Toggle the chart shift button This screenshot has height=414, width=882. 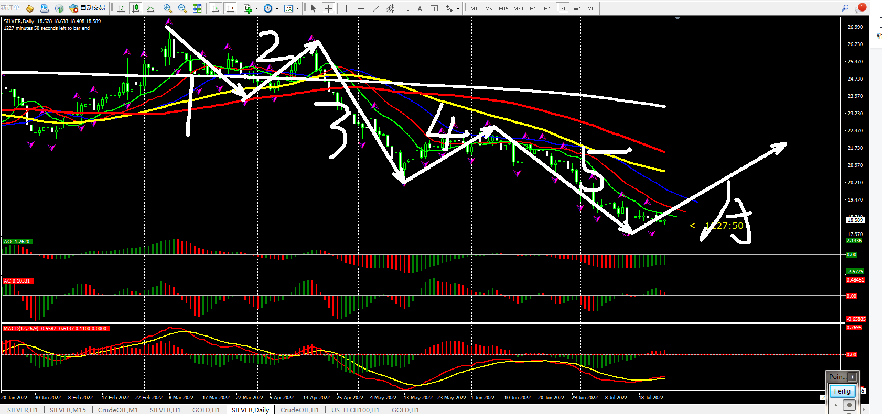click(230, 8)
